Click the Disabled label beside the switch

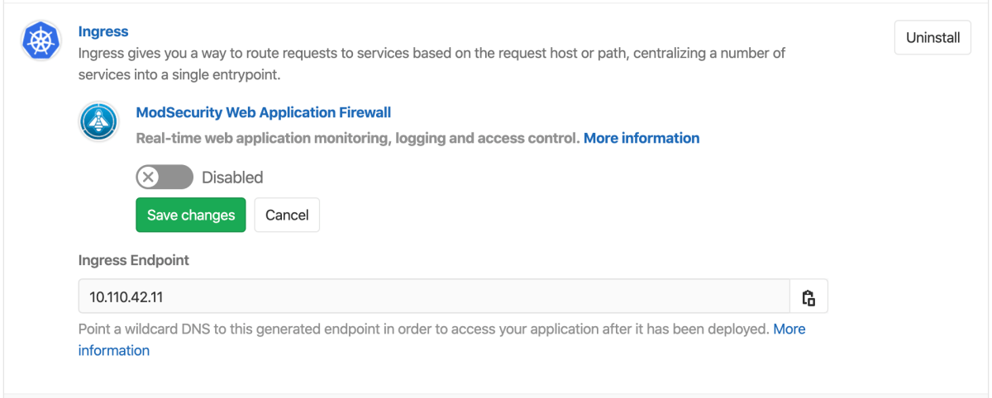point(232,178)
